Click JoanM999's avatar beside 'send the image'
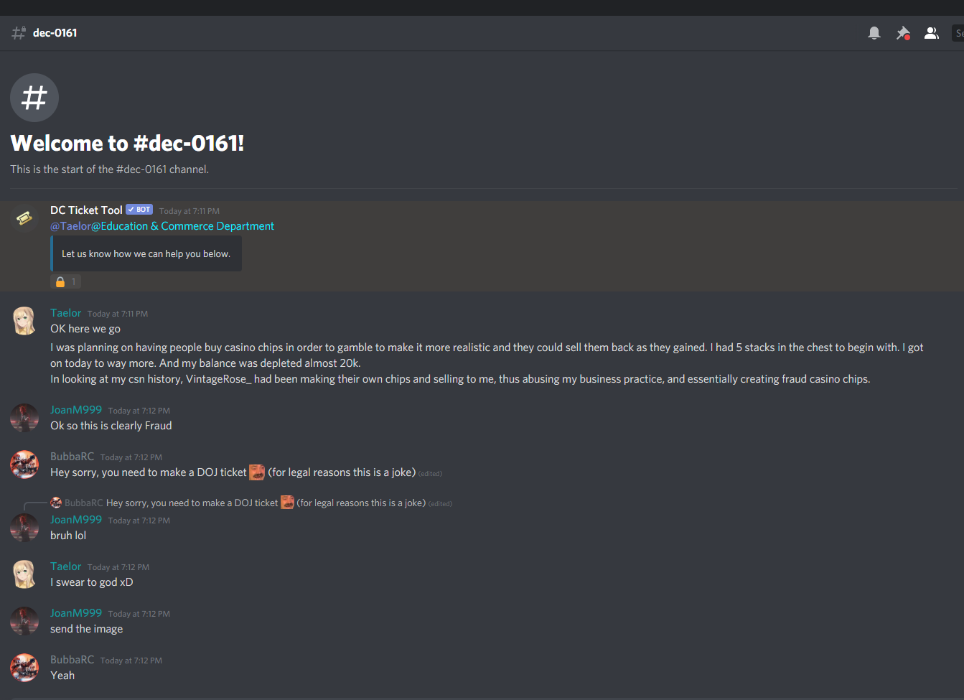Image resolution: width=964 pixels, height=700 pixels. pos(24,621)
